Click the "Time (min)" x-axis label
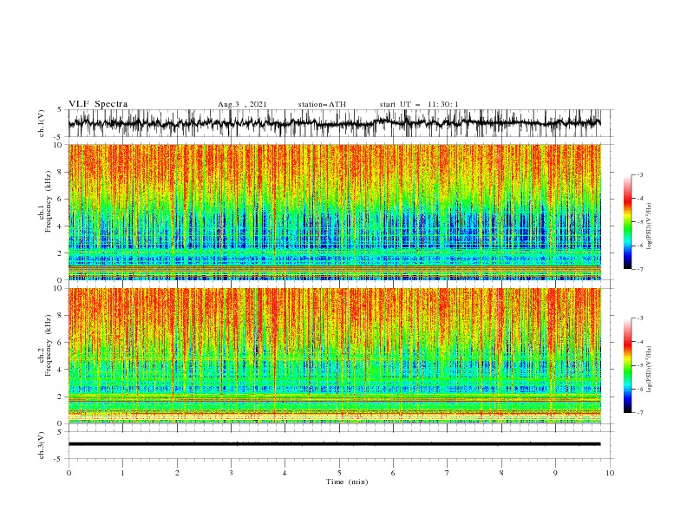 click(x=347, y=482)
